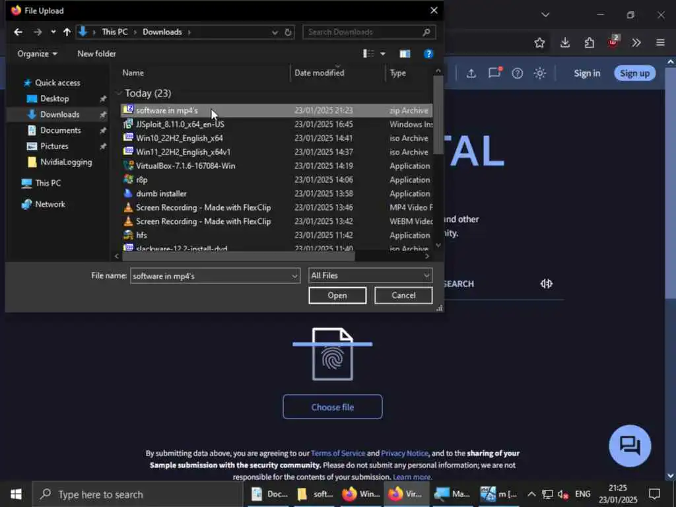
Task: Open Firefox hamburger application menu
Action: point(660,43)
